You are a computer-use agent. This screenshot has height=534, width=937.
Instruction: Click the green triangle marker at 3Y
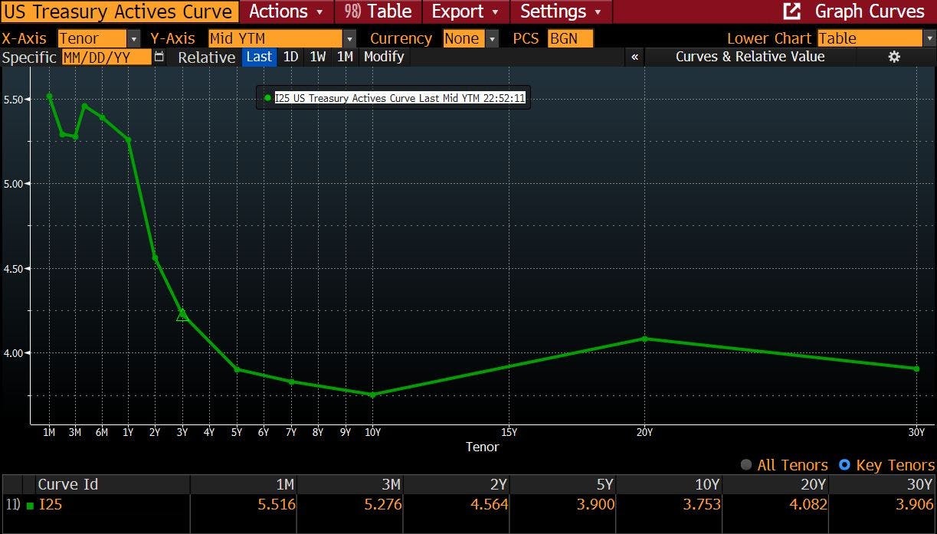[182, 315]
